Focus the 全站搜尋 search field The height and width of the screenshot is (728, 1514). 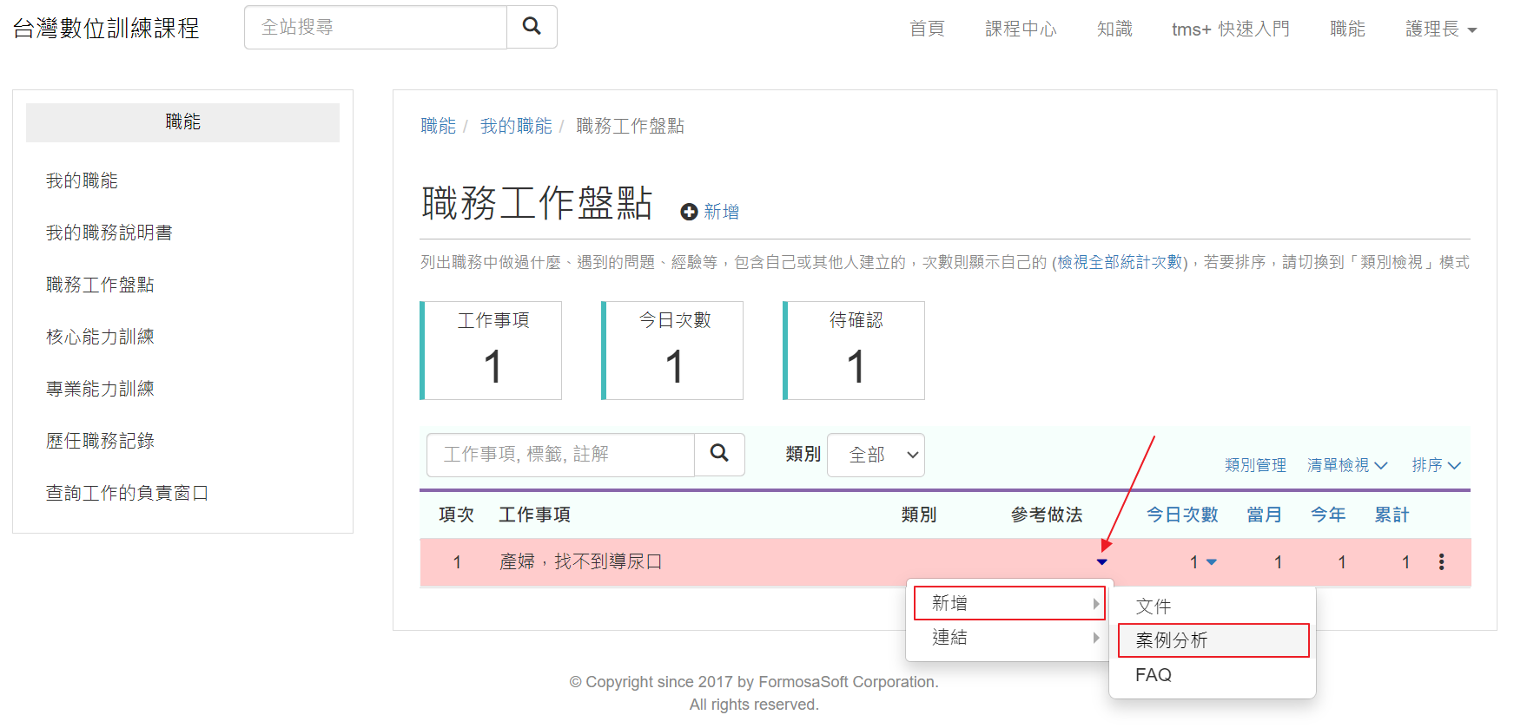click(x=375, y=27)
